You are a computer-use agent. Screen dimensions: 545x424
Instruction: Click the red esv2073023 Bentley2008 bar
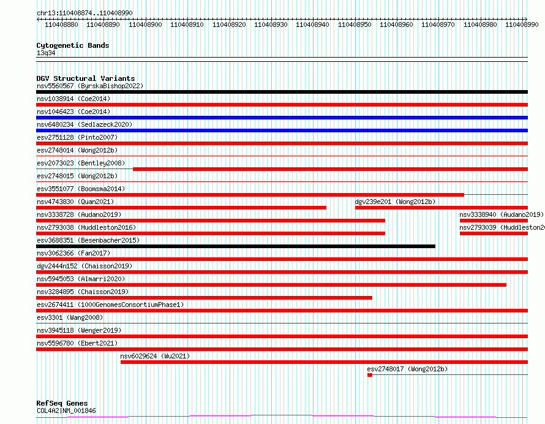tap(330, 169)
